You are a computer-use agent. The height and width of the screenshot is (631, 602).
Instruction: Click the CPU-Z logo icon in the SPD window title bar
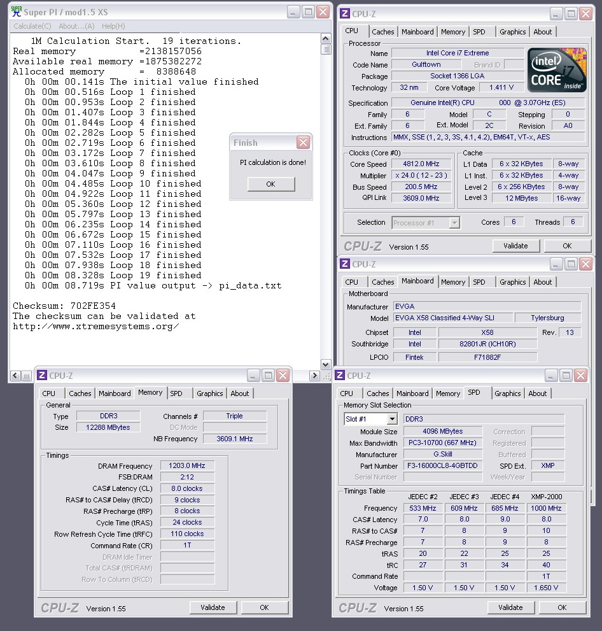340,376
